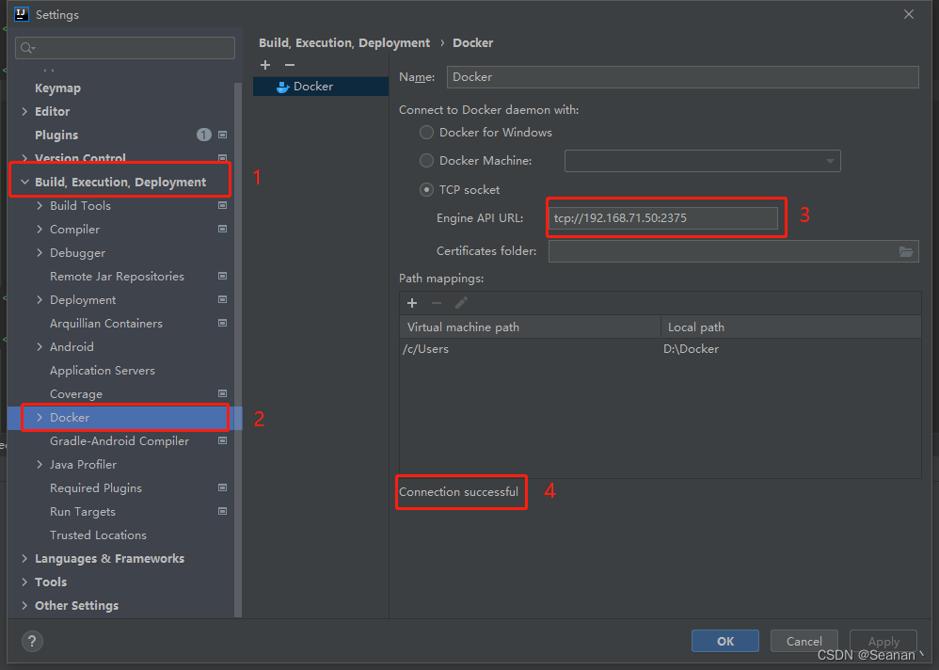Select the TCP socket radio button
Screen dimensions: 939x670
(x=426, y=190)
